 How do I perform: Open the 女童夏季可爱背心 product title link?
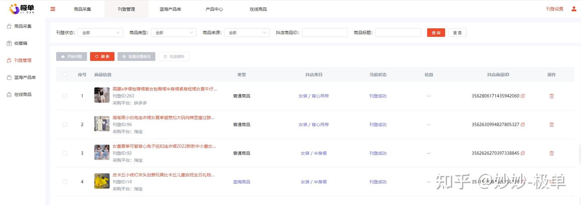coord(165,146)
